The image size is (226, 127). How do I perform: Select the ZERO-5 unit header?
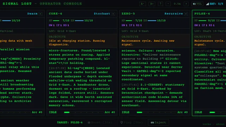click(128, 14)
